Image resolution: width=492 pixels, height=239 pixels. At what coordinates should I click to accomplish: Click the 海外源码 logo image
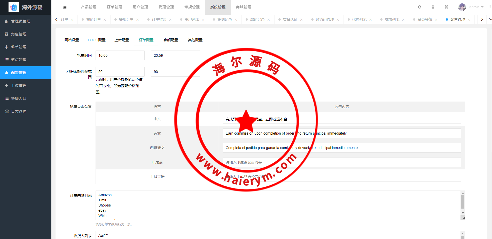click(14, 7)
